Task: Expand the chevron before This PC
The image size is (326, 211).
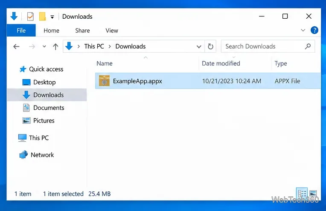Action: [79, 46]
